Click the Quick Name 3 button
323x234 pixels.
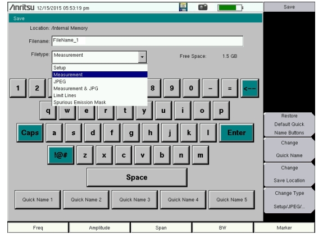pyautogui.click(x=135, y=200)
